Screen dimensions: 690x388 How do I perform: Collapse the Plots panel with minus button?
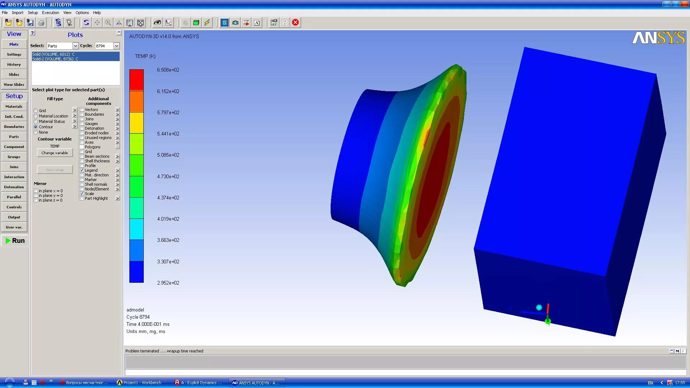pos(119,33)
